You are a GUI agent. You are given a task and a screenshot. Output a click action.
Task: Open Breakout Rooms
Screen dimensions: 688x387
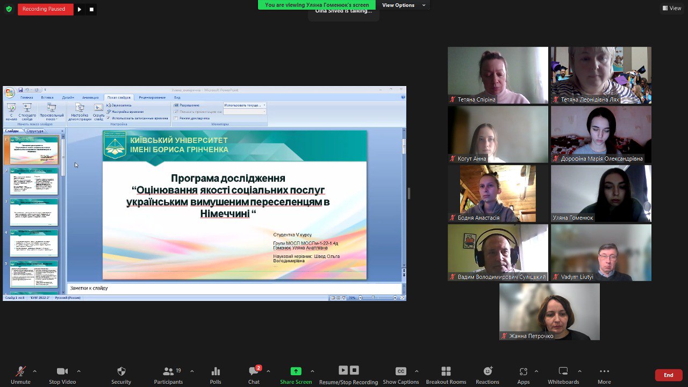tap(446, 371)
